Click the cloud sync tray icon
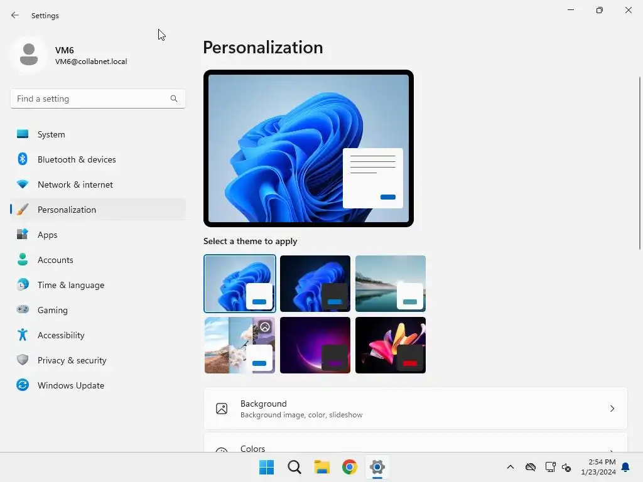 click(x=530, y=467)
